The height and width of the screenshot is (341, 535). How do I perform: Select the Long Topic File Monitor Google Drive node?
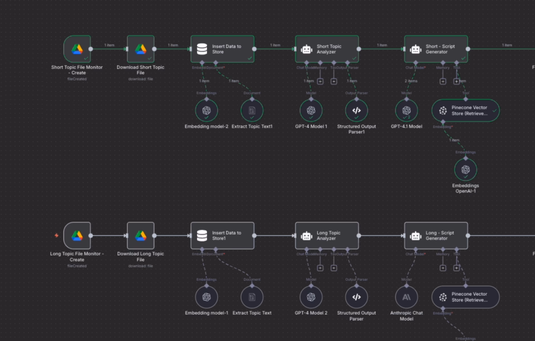(x=77, y=236)
